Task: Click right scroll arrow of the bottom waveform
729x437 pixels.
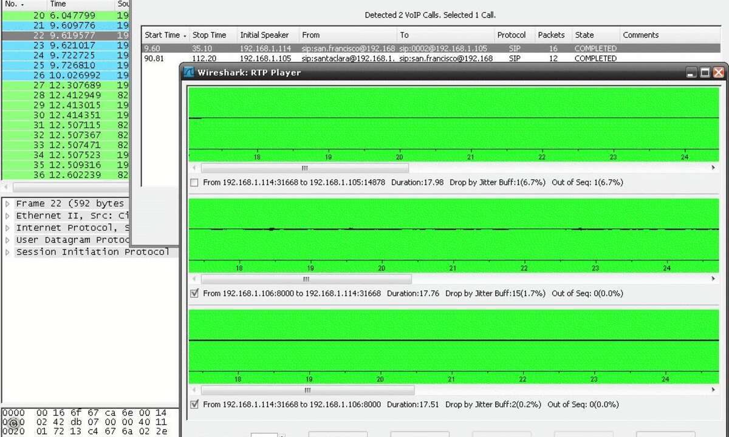Action: point(714,390)
